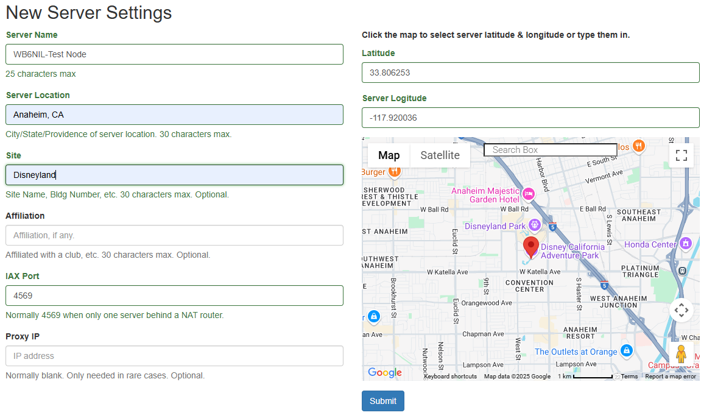Viewport: 715px width, 418px height.
Task: Submit the new server settings
Action: (383, 401)
